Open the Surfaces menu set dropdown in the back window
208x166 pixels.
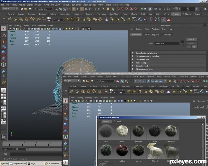(x=10, y=8)
